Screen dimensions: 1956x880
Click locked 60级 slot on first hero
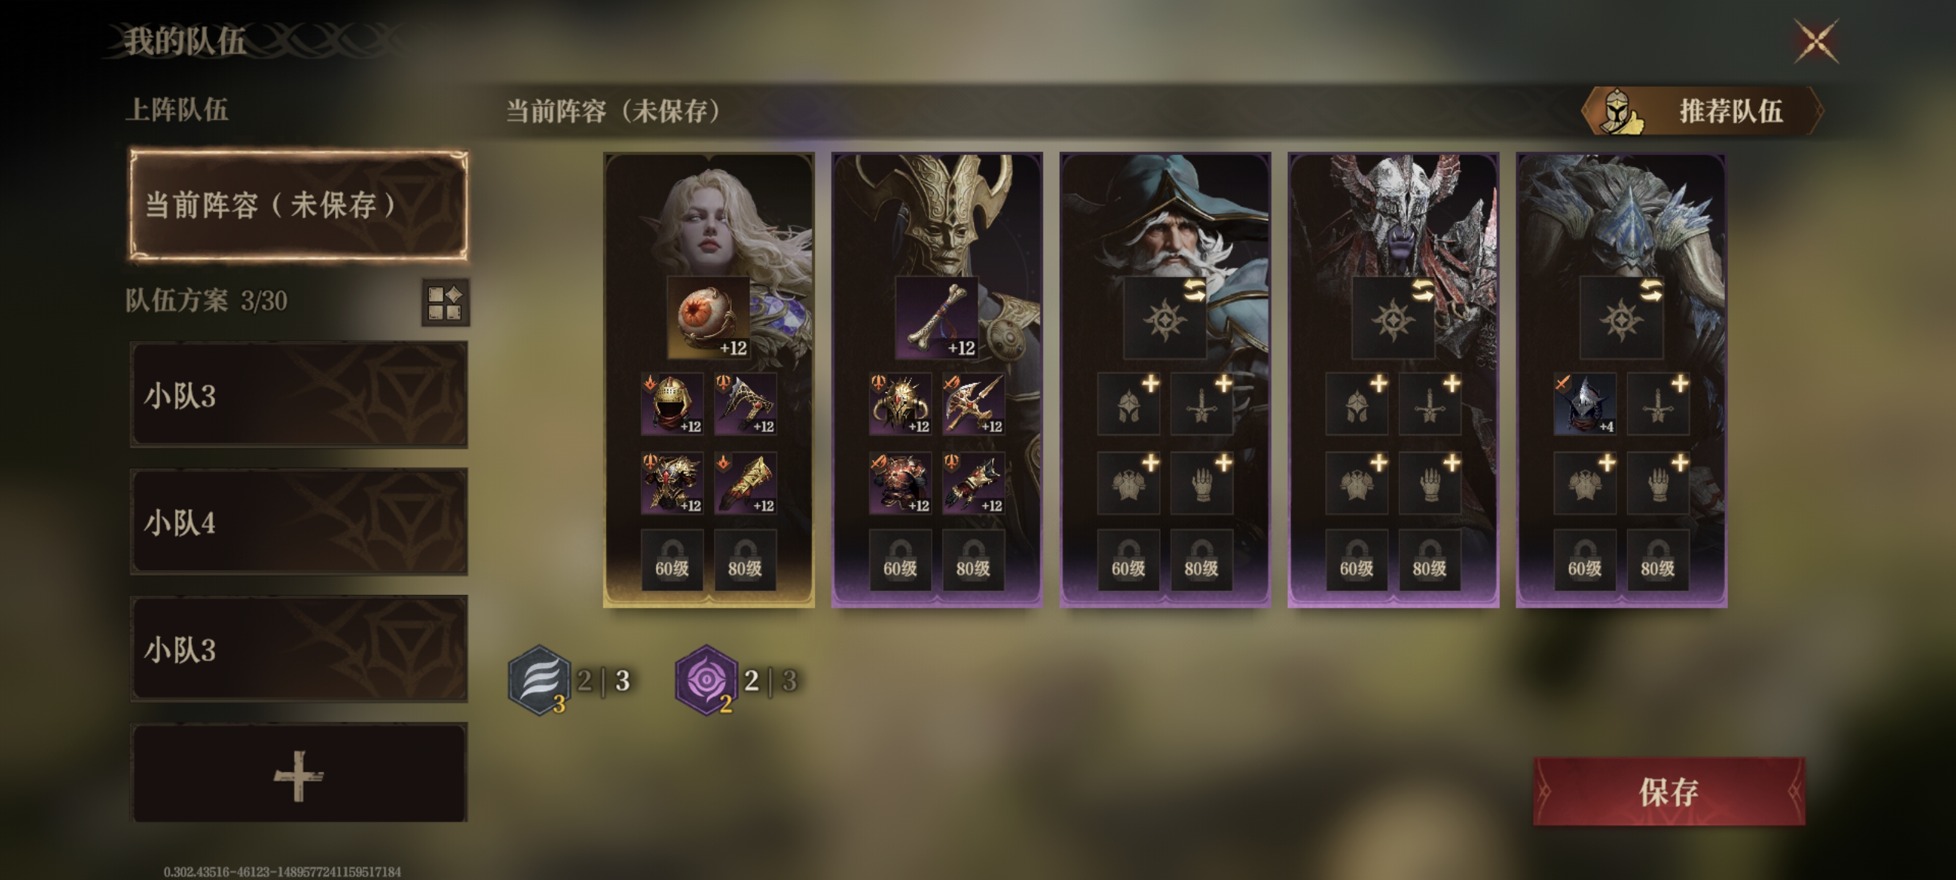pos(672,560)
